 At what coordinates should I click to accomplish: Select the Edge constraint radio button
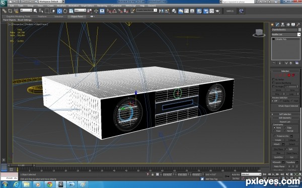coord(285,128)
